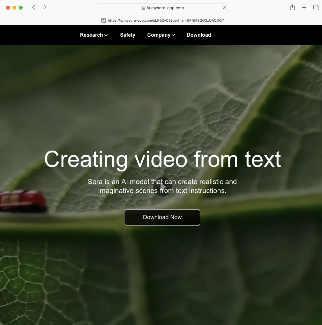Expand the Company dropdown menu
The image size is (322, 325).
coord(161,35)
